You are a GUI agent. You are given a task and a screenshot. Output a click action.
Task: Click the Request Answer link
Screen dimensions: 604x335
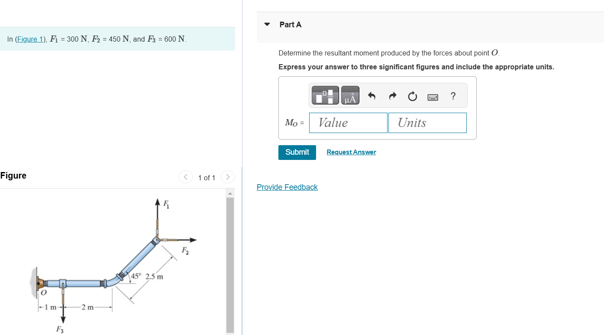click(351, 152)
